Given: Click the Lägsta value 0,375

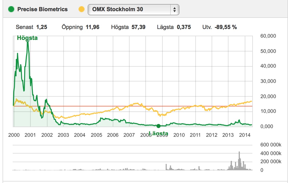Looking at the screenshot, I should pos(184,27).
